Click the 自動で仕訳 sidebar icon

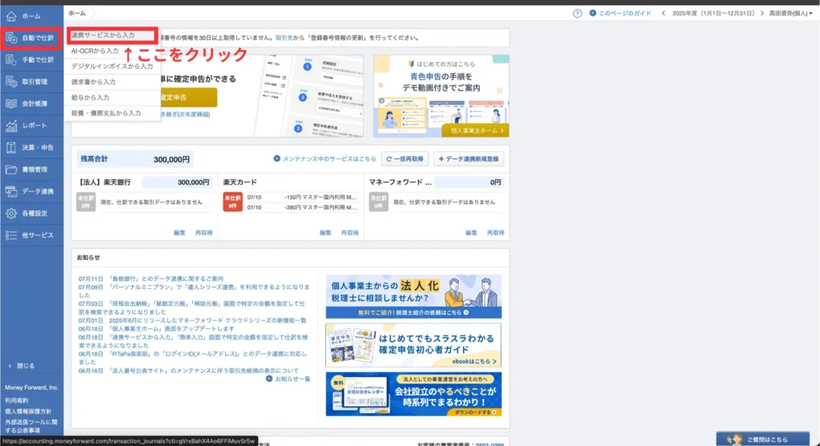coord(11,38)
